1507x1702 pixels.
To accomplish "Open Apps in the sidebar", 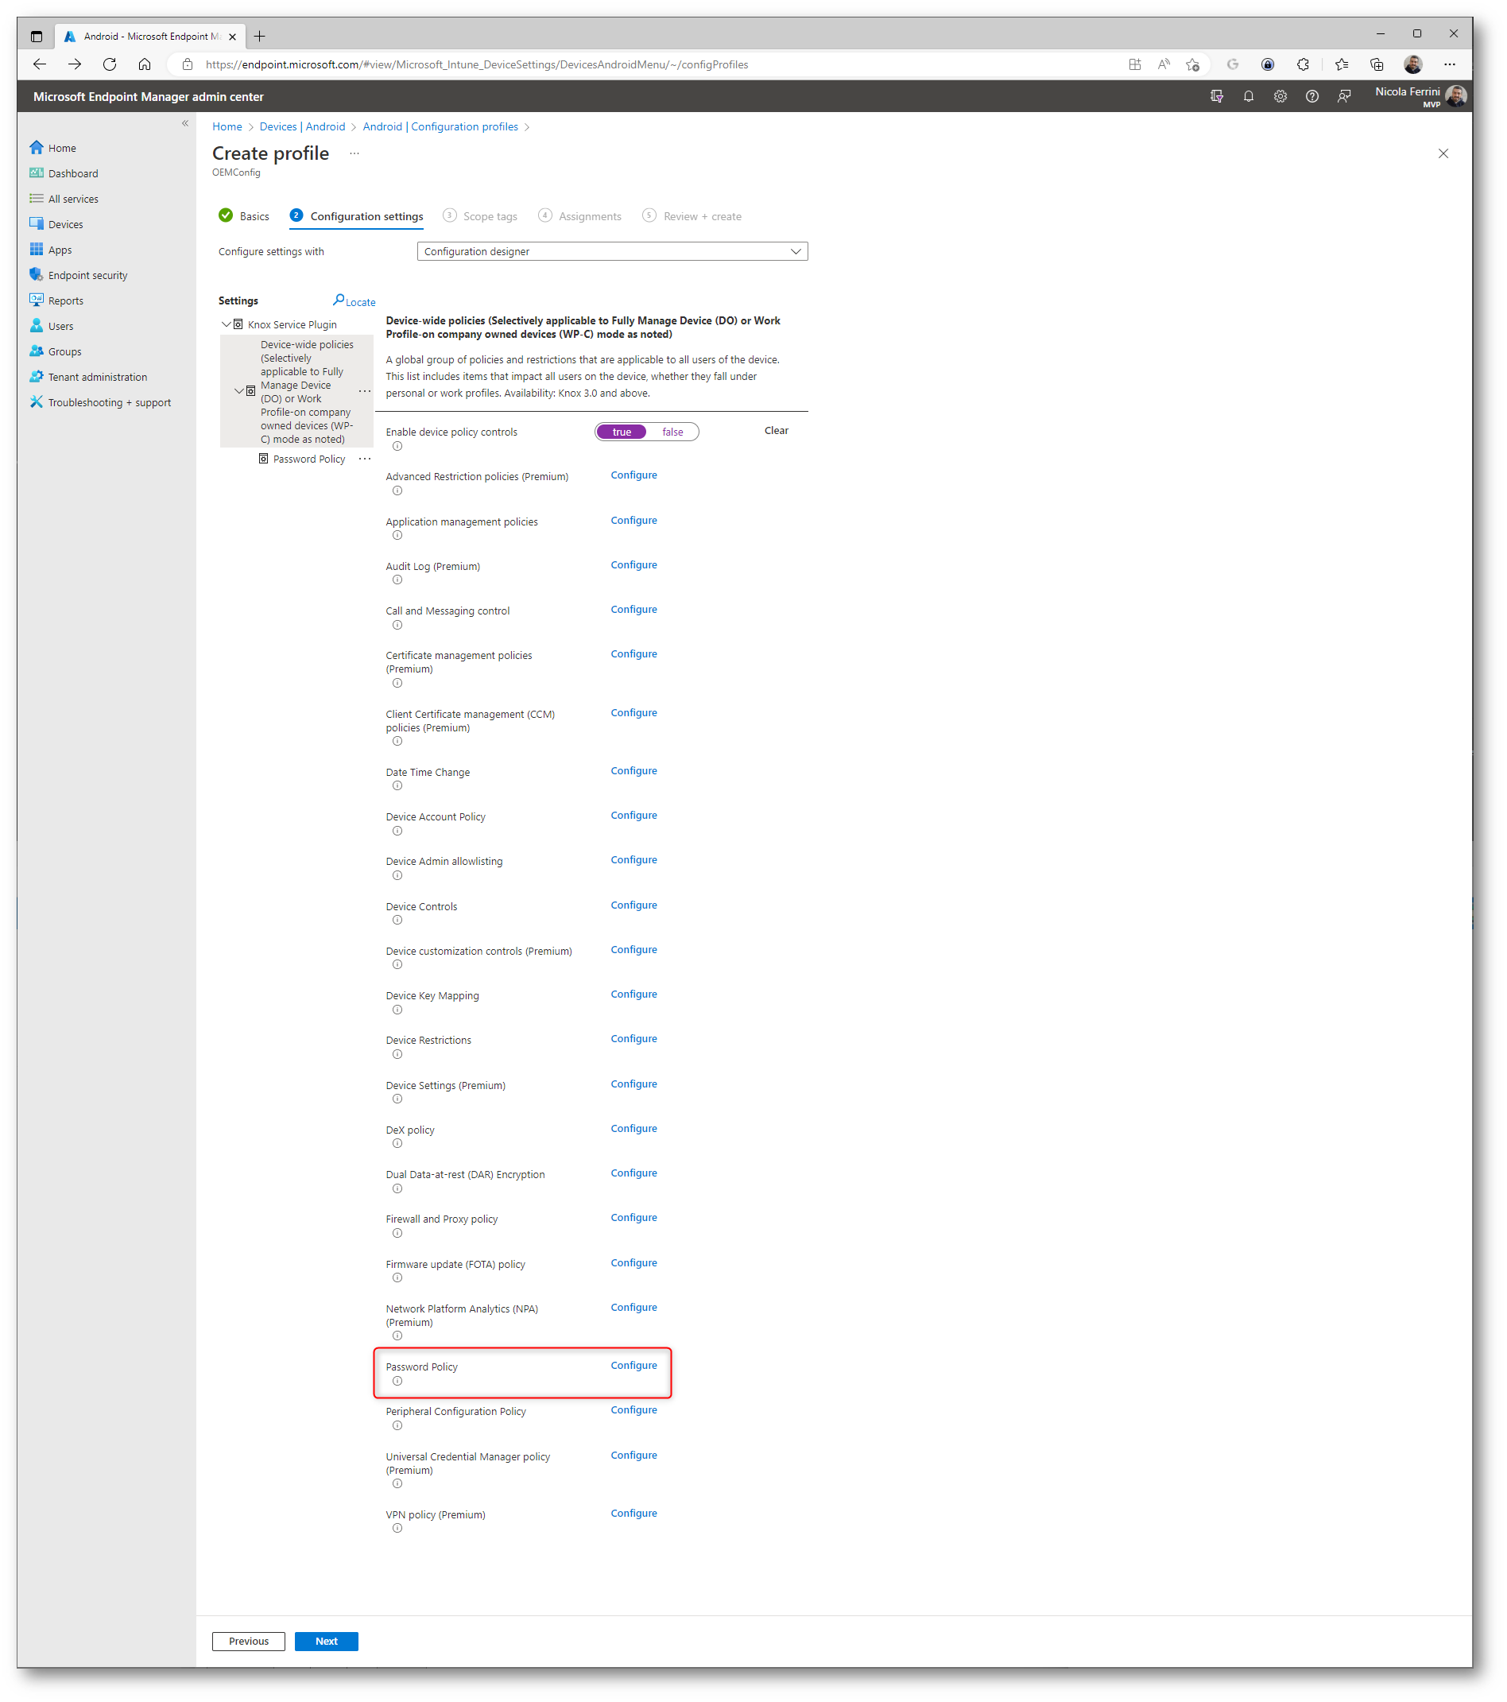I will tap(51, 250).
